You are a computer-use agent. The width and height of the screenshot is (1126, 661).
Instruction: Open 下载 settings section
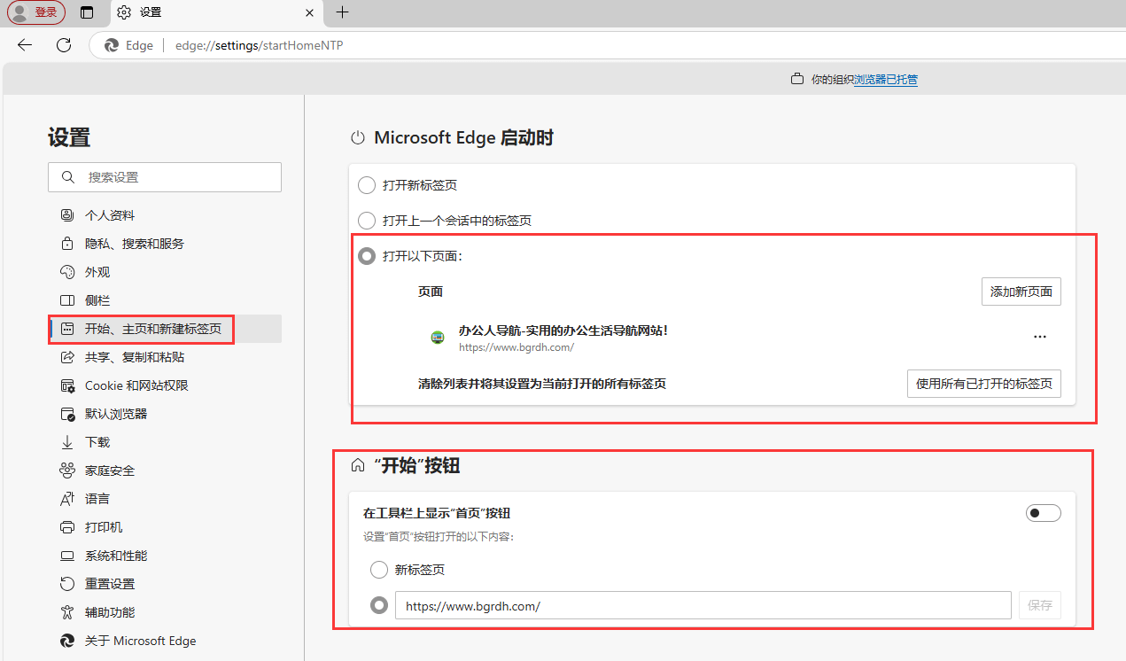point(165,442)
